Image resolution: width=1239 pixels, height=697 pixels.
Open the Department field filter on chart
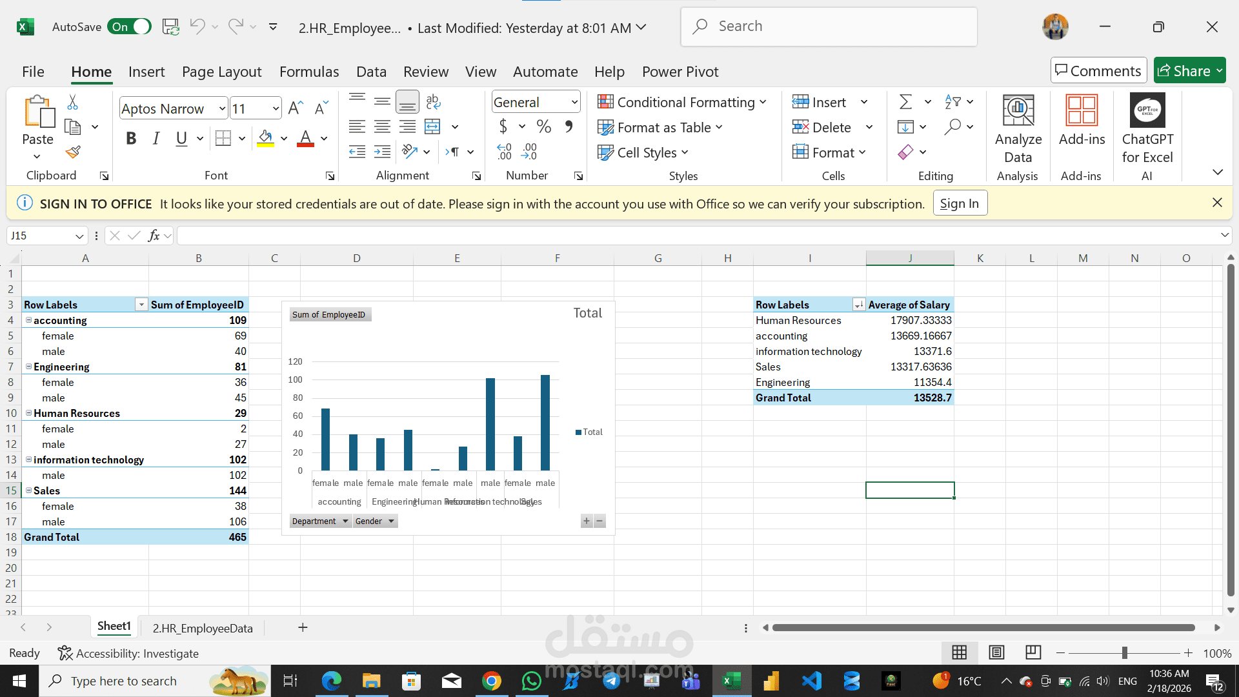coord(346,521)
